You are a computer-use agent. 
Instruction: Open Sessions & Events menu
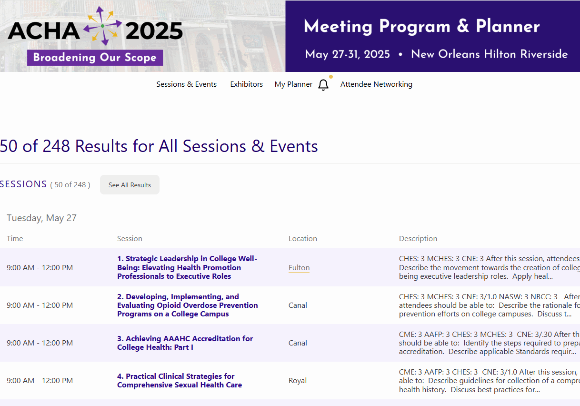coord(187,84)
